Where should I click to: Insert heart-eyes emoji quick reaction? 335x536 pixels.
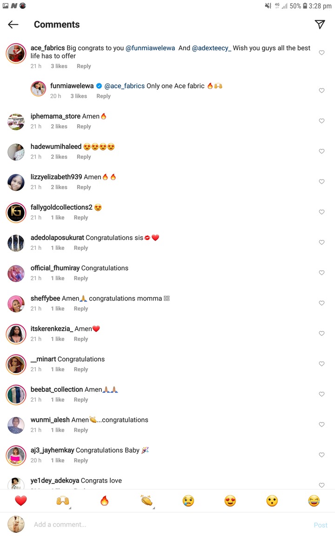(x=230, y=501)
